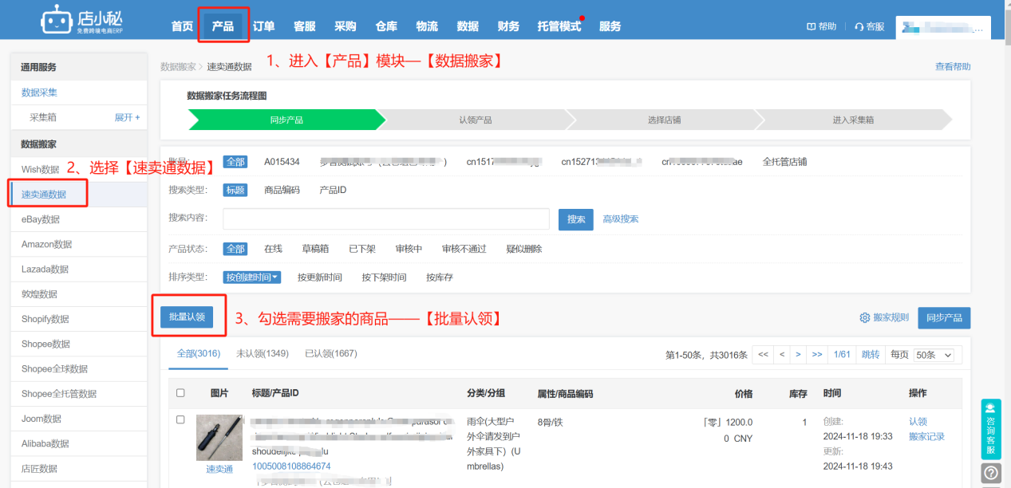This screenshot has width=1011, height=488.
Task: Open product ID 1005008108864674 link
Action: pyautogui.click(x=291, y=466)
